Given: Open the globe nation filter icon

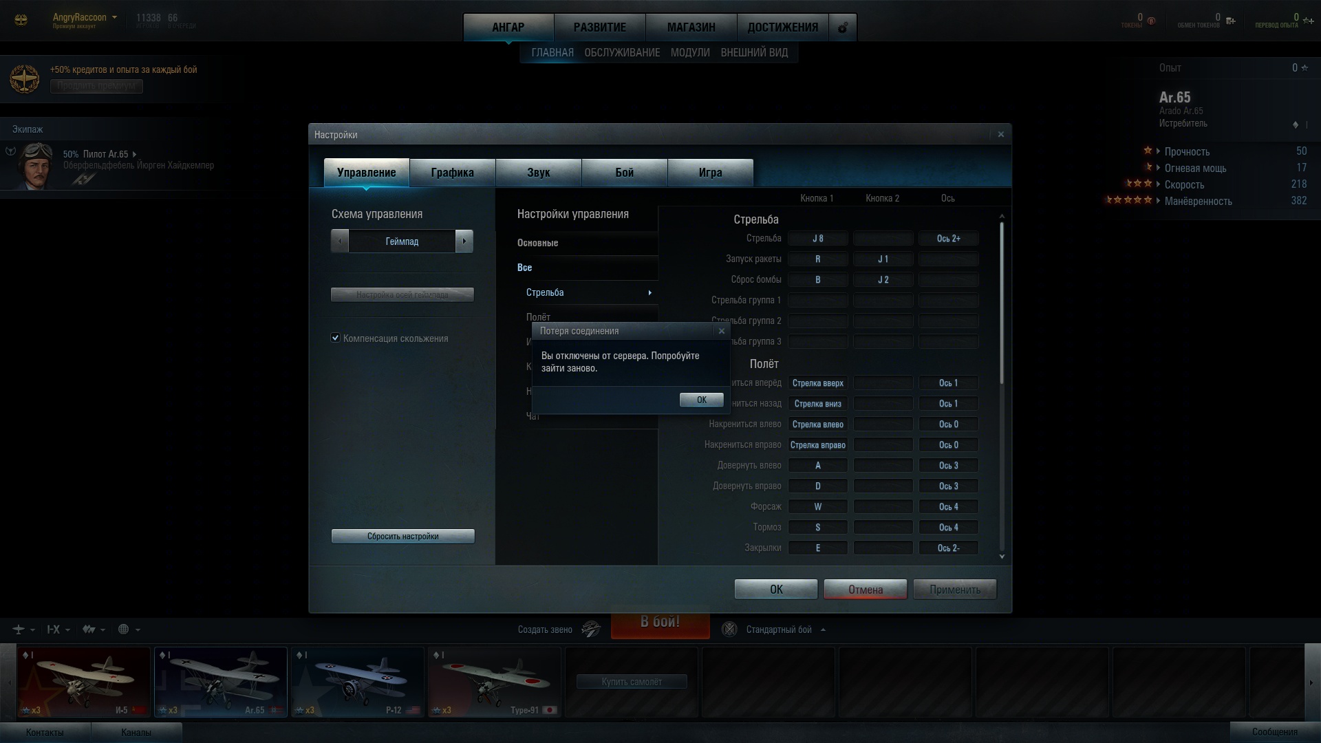Looking at the screenshot, I should point(124,629).
